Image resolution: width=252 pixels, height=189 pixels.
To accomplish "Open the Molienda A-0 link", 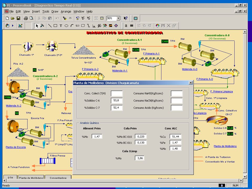I will tap(190, 69).
